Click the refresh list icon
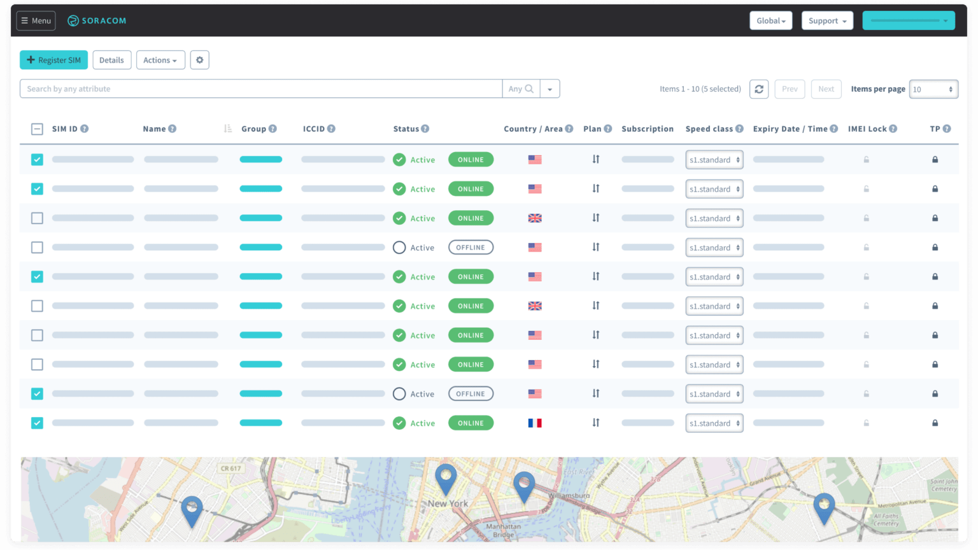 pyautogui.click(x=759, y=89)
